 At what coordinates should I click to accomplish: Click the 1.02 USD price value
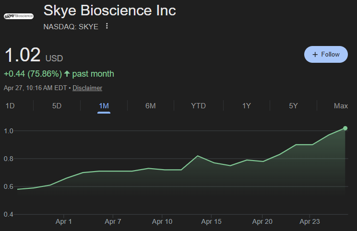coord(23,56)
